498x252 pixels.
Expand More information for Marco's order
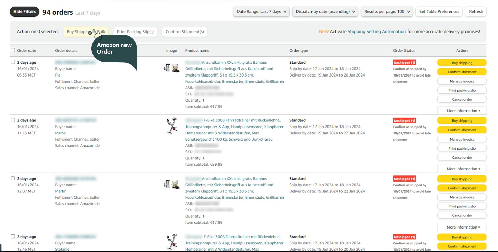[x=461, y=169]
